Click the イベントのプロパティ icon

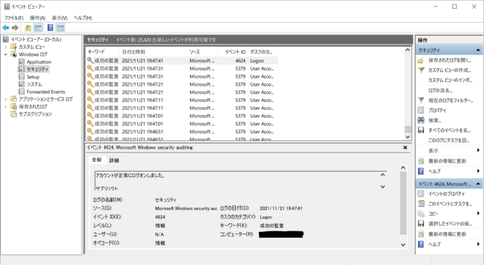421,194
